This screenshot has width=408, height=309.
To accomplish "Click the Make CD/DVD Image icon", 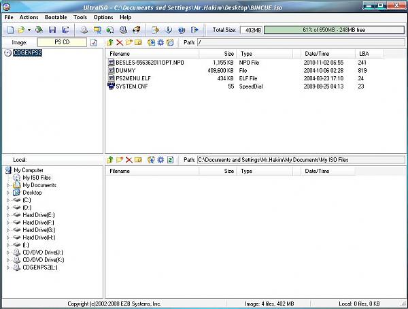I will click(84, 30).
